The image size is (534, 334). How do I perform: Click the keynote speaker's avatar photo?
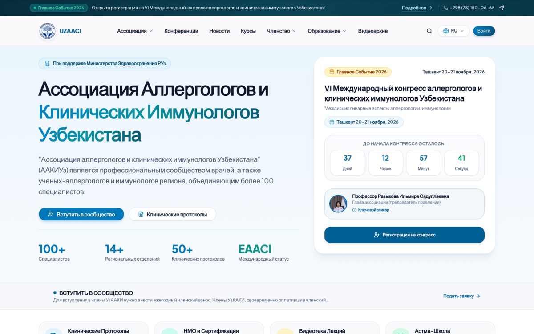click(338, 204)
